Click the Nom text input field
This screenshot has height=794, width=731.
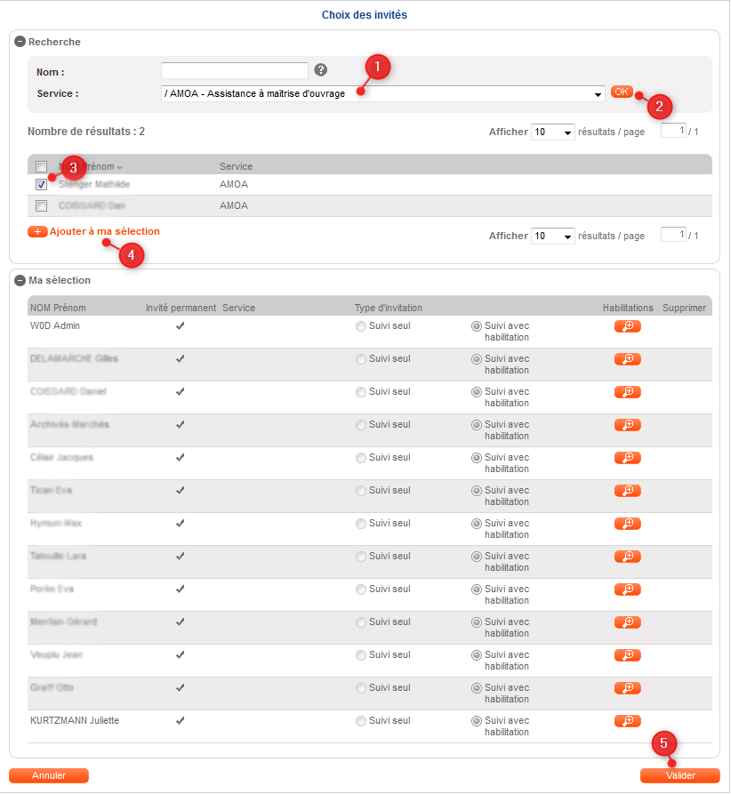point(235,70)
